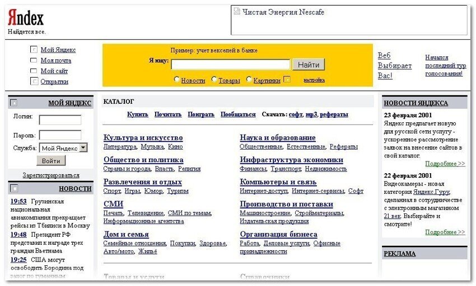
Task: Open the 19:53 news item link
Action: 18,201
